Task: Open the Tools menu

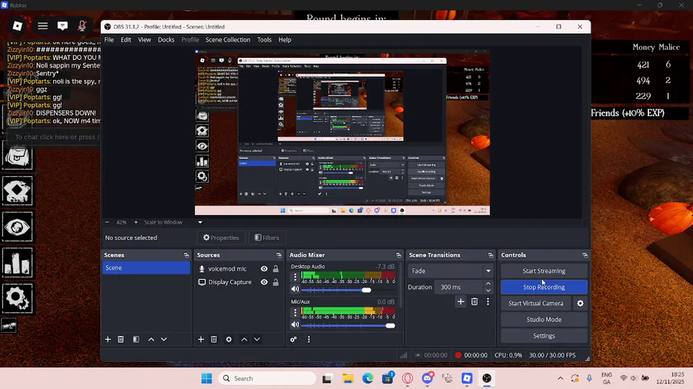Action: coord(264,40)
